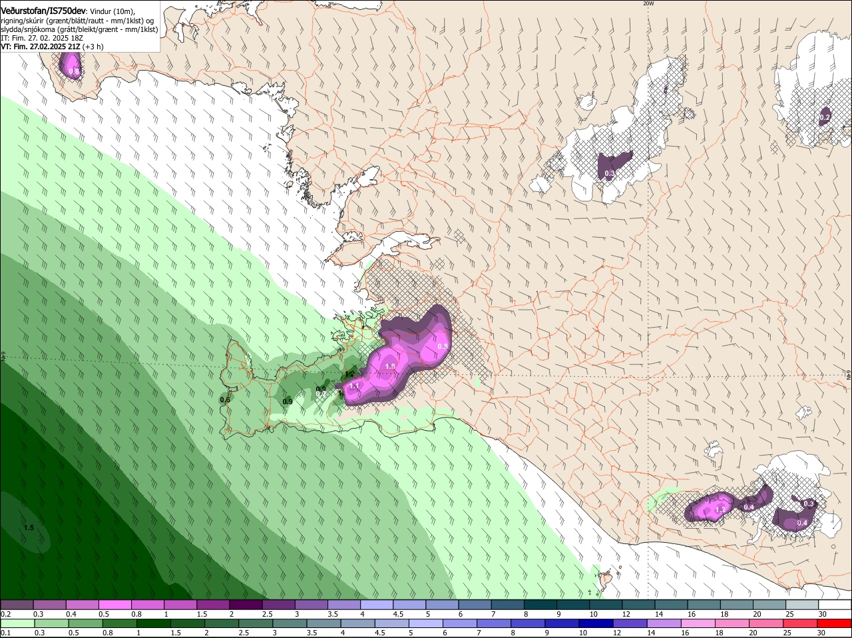Click the 0.6 value on the peninsula's west tip

click(x=225, y=400)
